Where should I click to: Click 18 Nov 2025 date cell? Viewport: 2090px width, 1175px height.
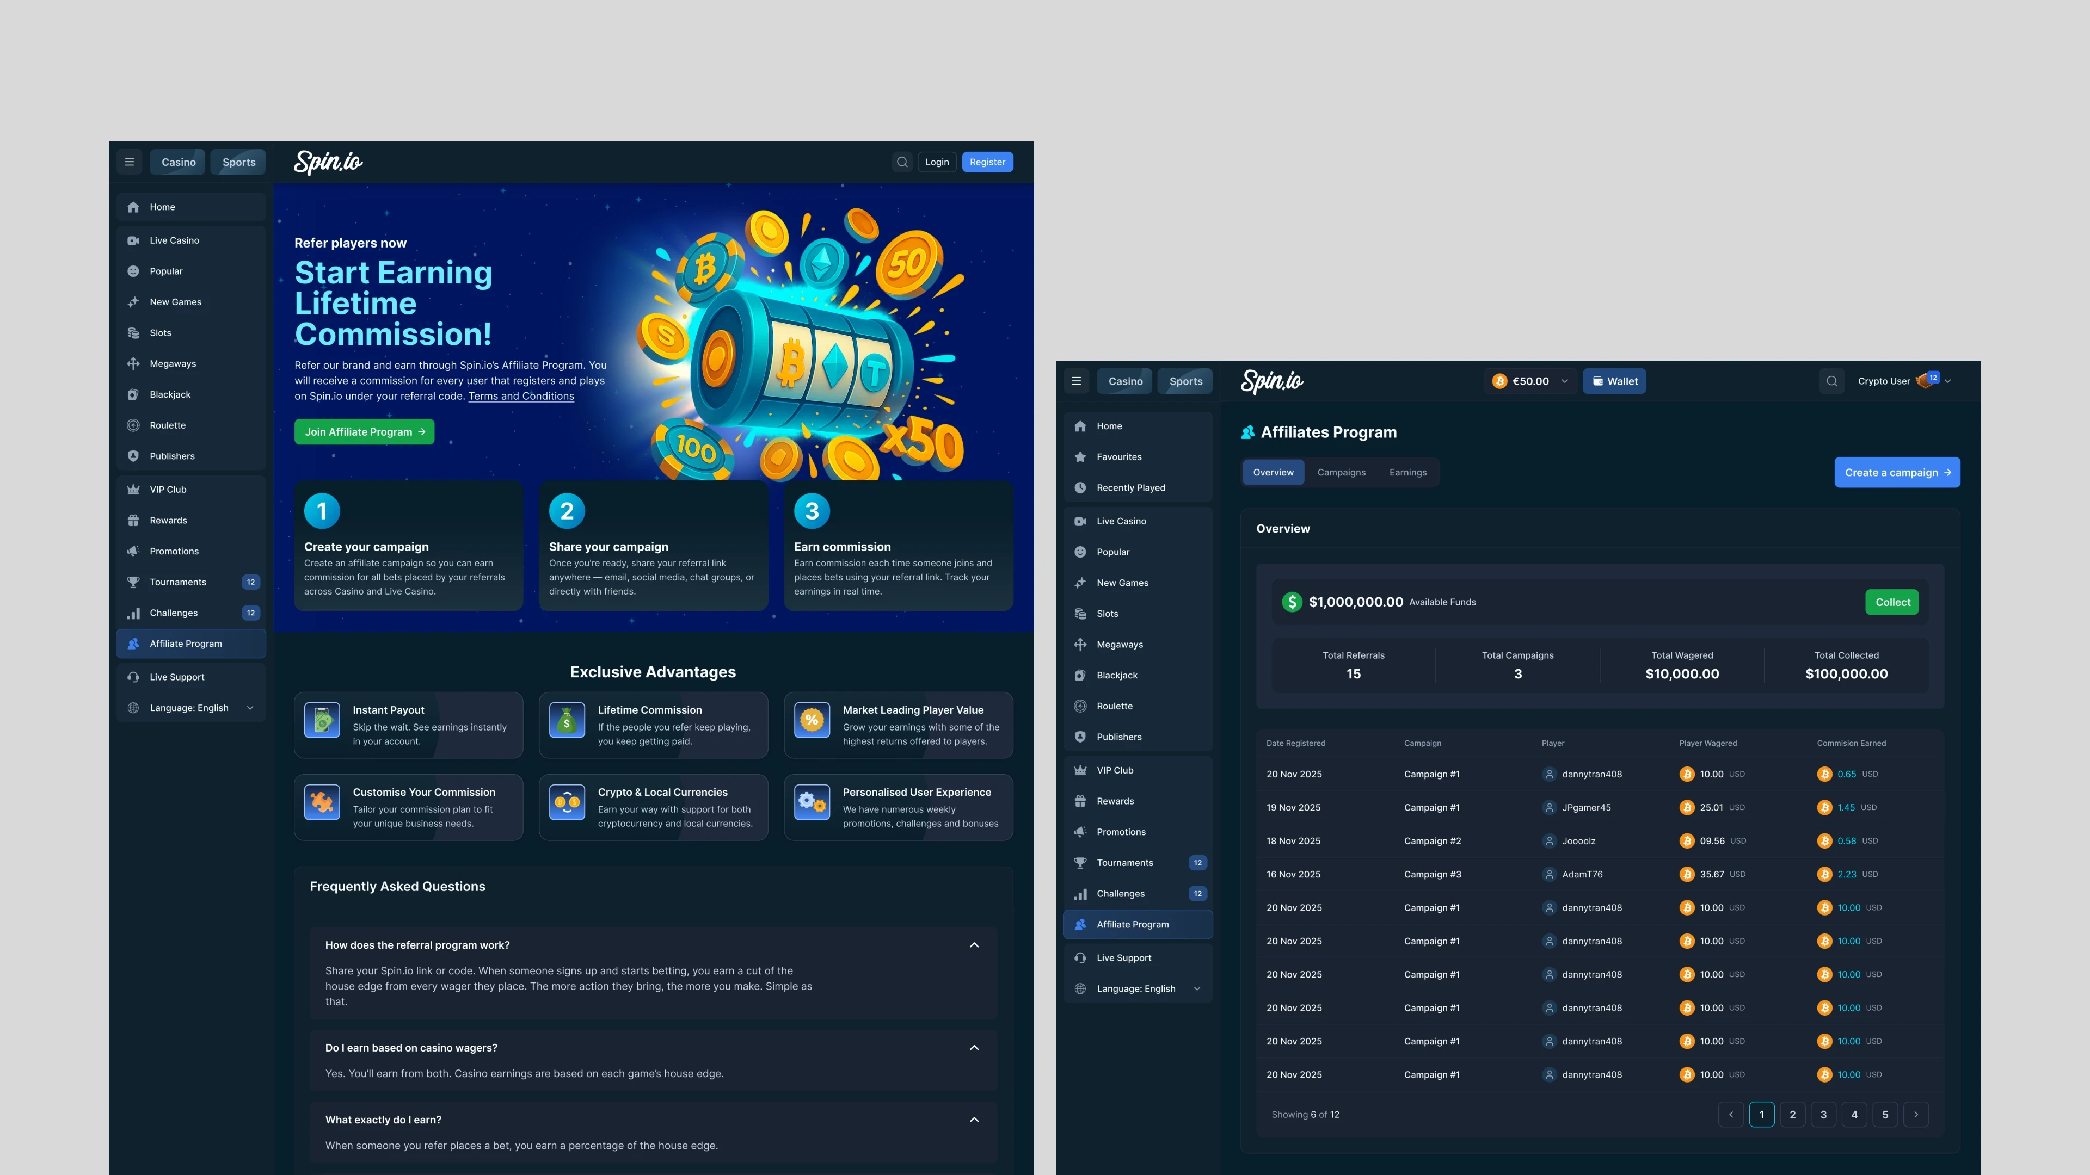point(1293,841)
